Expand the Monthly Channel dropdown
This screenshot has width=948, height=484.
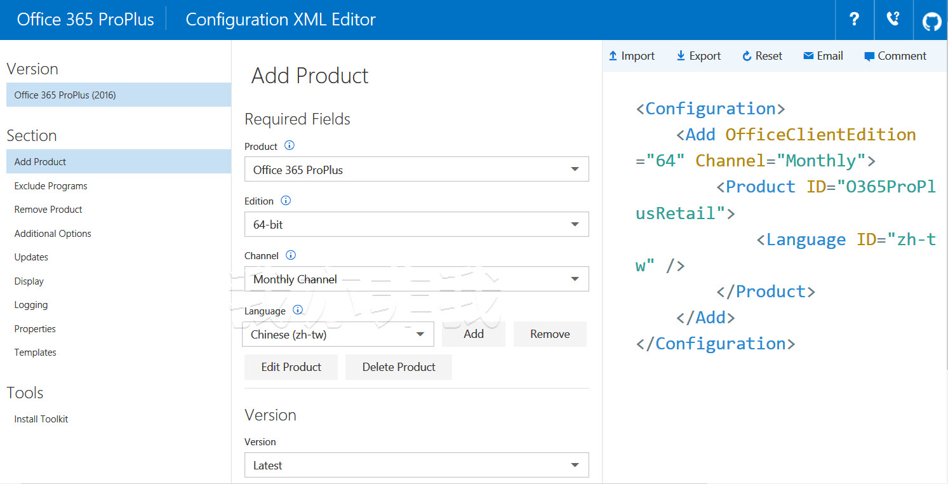click(x=417, y=279)
